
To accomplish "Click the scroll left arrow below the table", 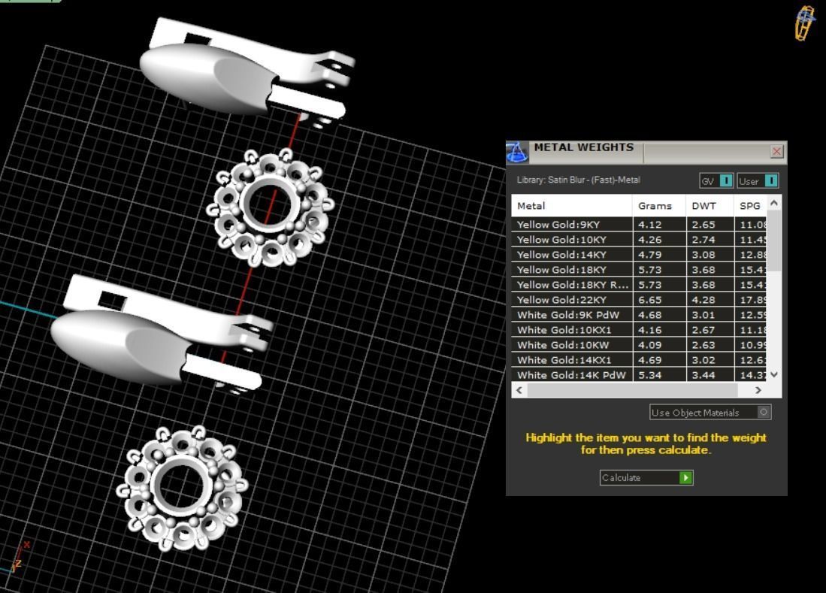I will coord(519,390).
